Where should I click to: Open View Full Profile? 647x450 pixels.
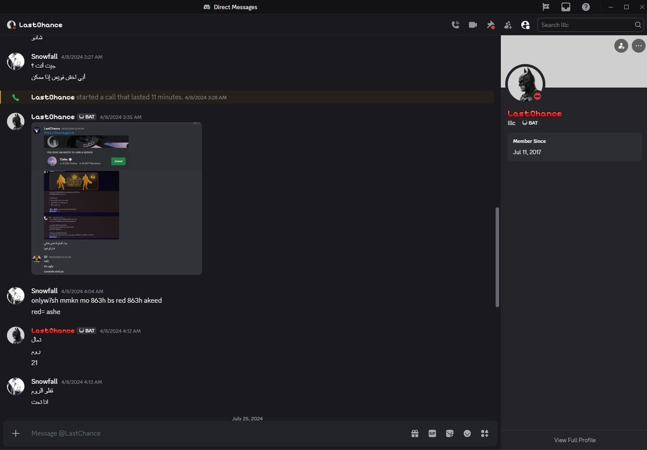pyautogui.click(x=575, y=440)
